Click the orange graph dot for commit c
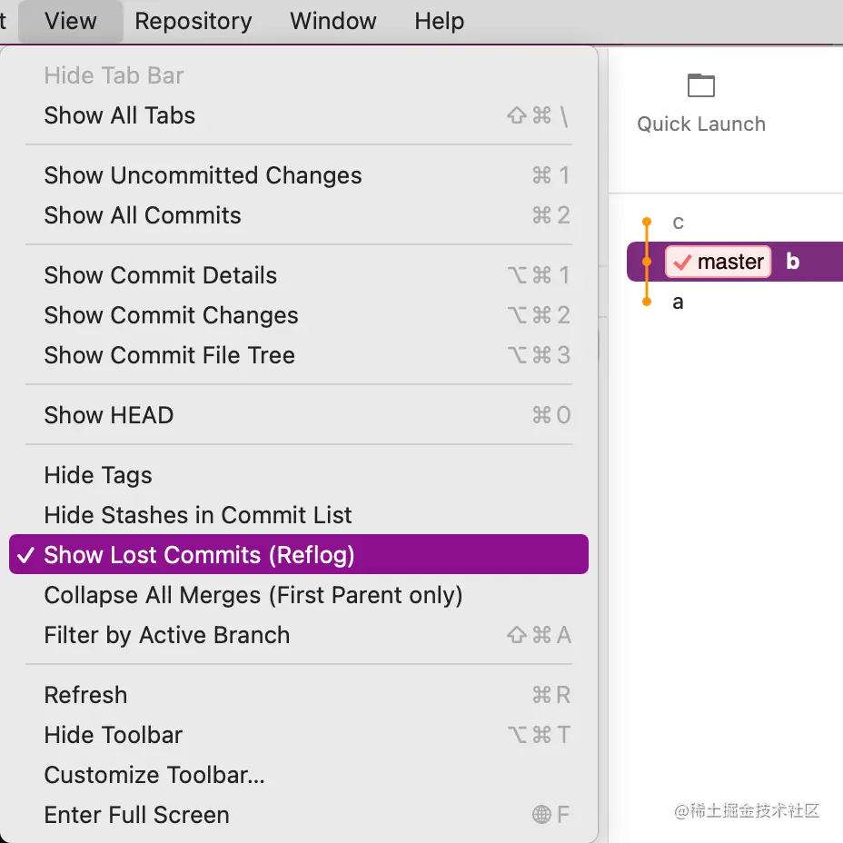This screenshot has height=843, width=843. 647,222
